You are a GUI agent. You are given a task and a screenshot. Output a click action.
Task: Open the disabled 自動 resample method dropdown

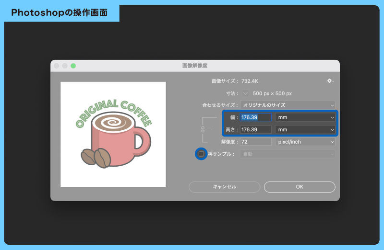(288, 154)
